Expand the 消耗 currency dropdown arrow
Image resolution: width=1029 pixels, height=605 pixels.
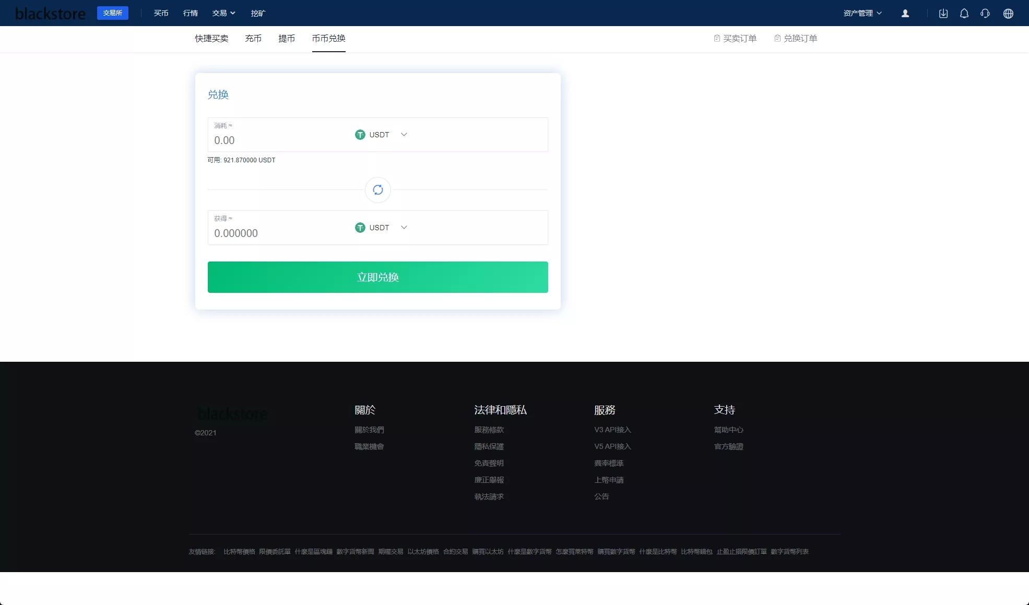404,135
